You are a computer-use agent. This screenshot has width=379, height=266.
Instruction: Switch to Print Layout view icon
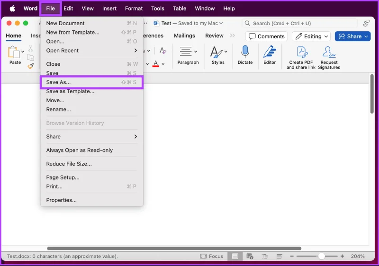[235, 256]
